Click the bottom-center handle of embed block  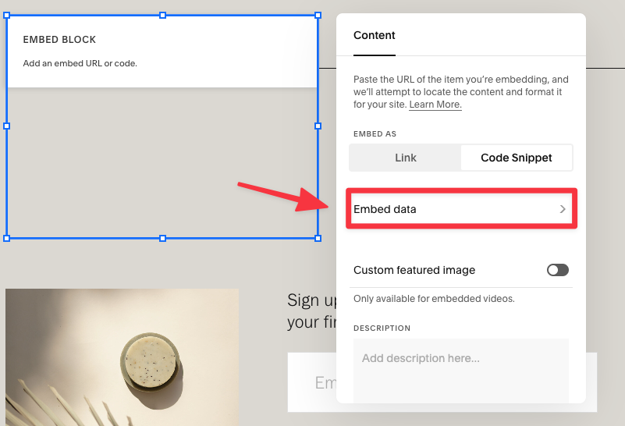[162, 238]
